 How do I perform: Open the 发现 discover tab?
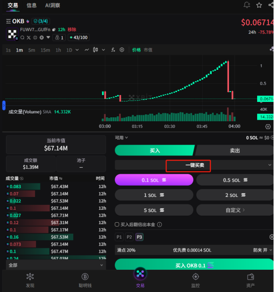coord(30,280)
